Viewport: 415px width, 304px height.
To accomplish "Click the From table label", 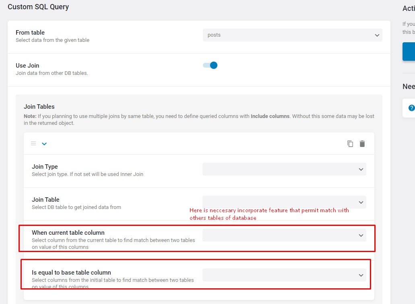I will 30,33.
